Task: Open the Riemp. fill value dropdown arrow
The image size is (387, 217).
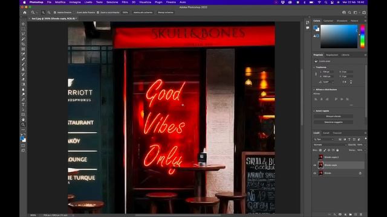Action: point(365,150)
